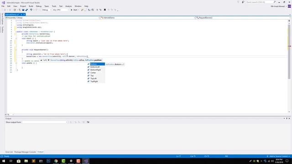Open the View menu
The image size is (292, 164).
pyautogui.click(x=15, y=6)
